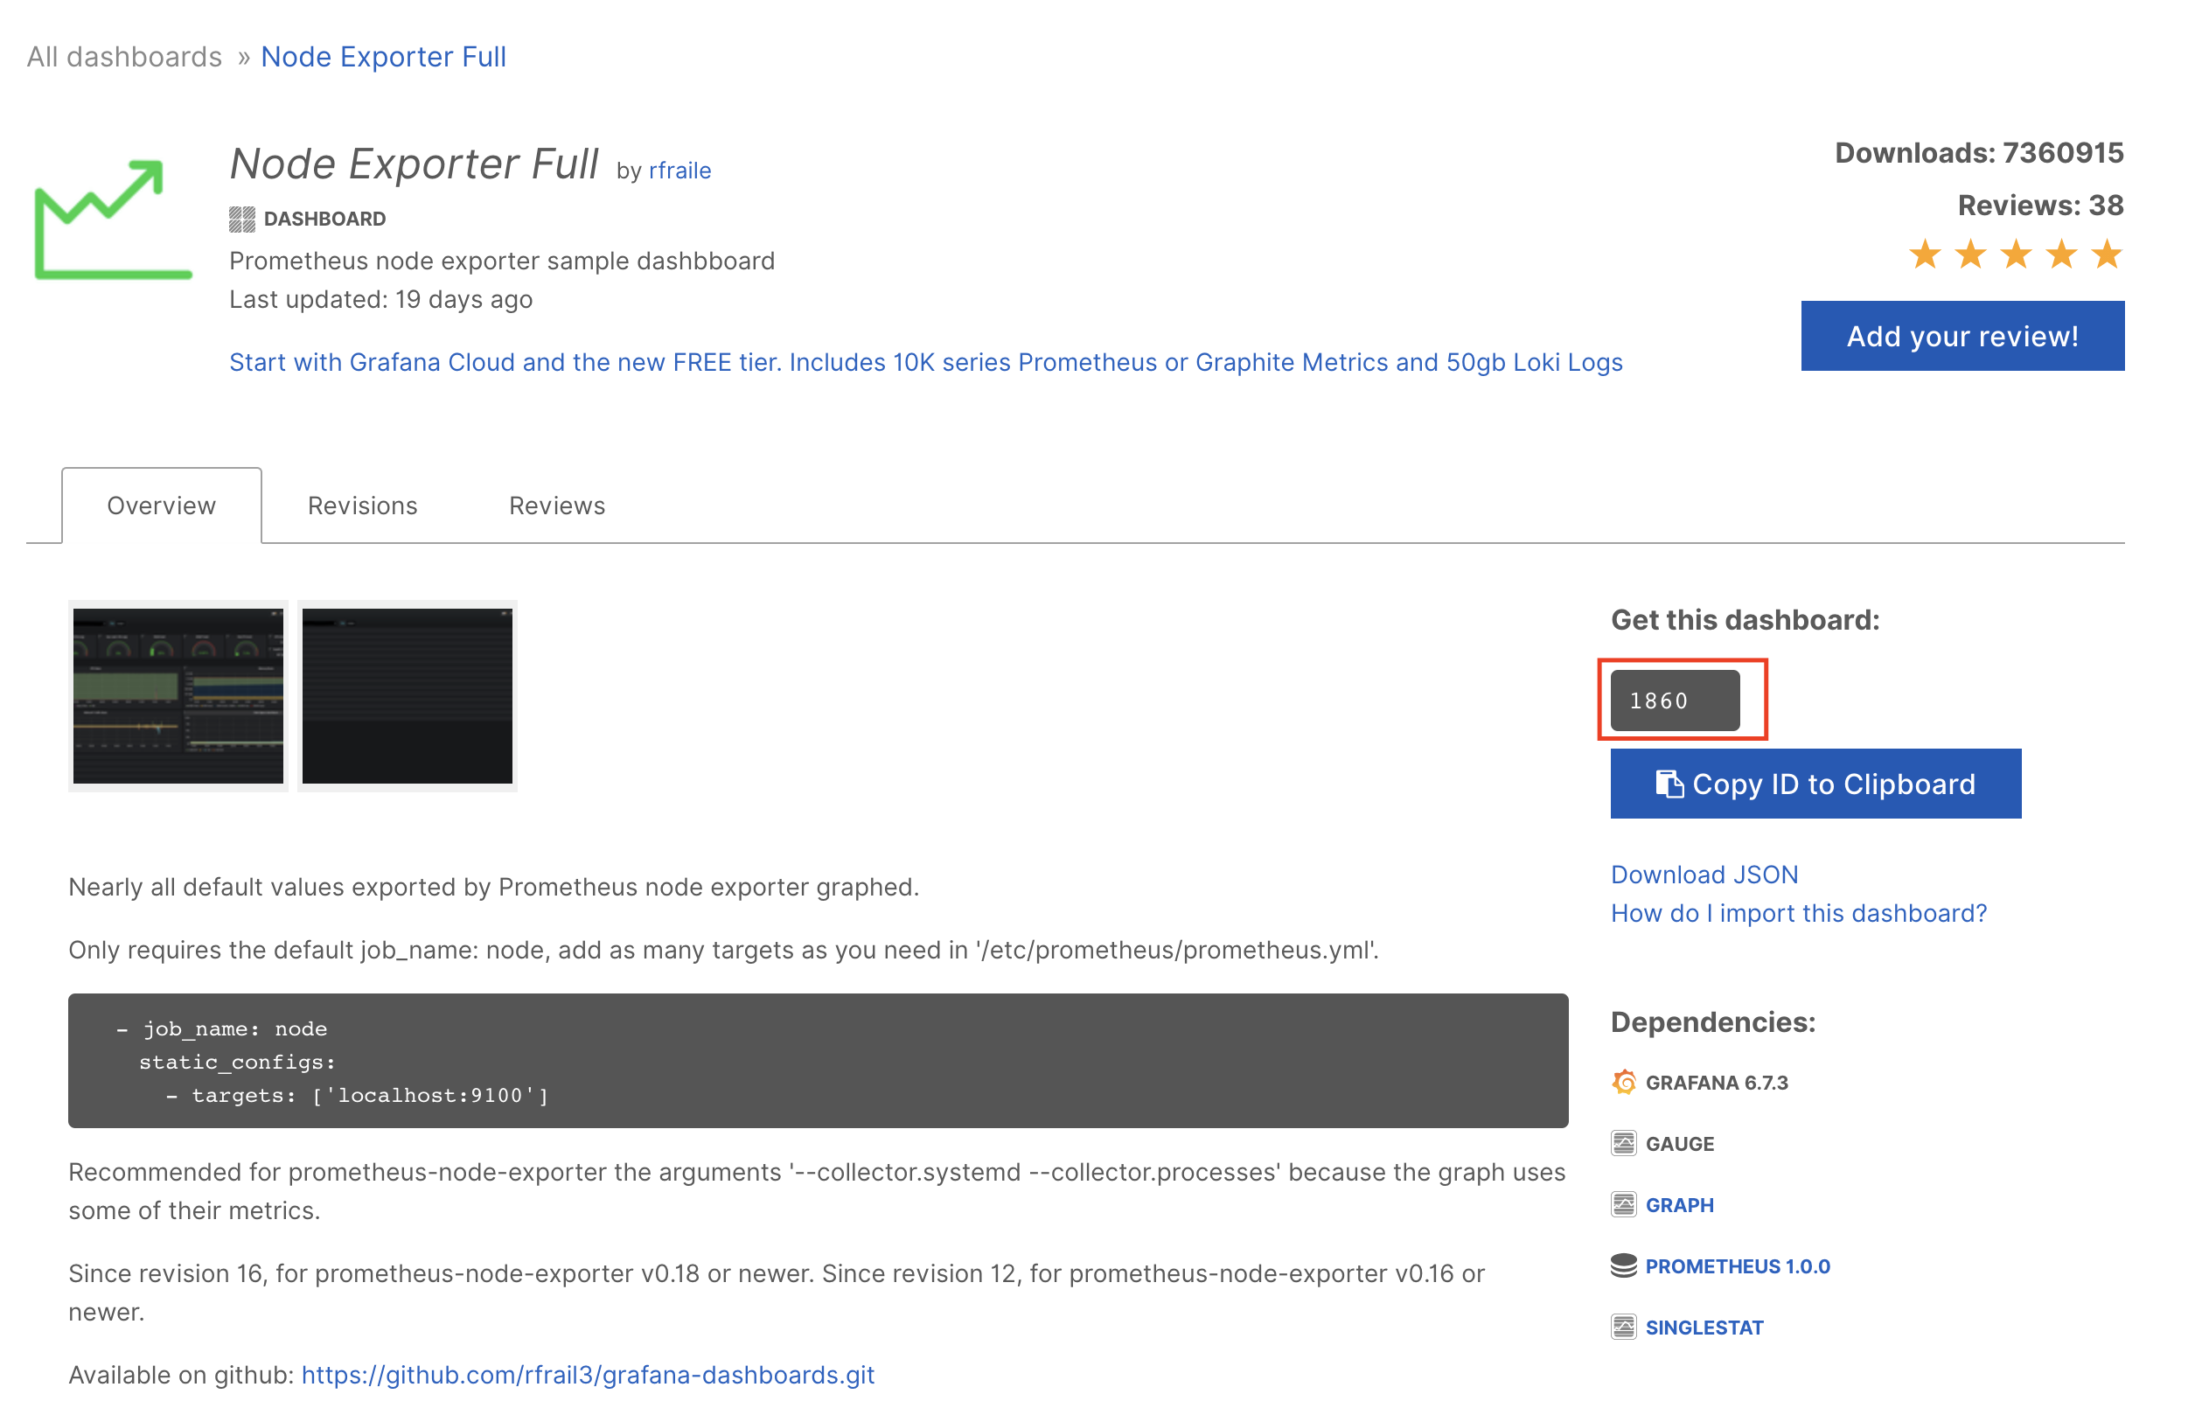Click the Prometheus database icon

click(x=1624, y=1265)
